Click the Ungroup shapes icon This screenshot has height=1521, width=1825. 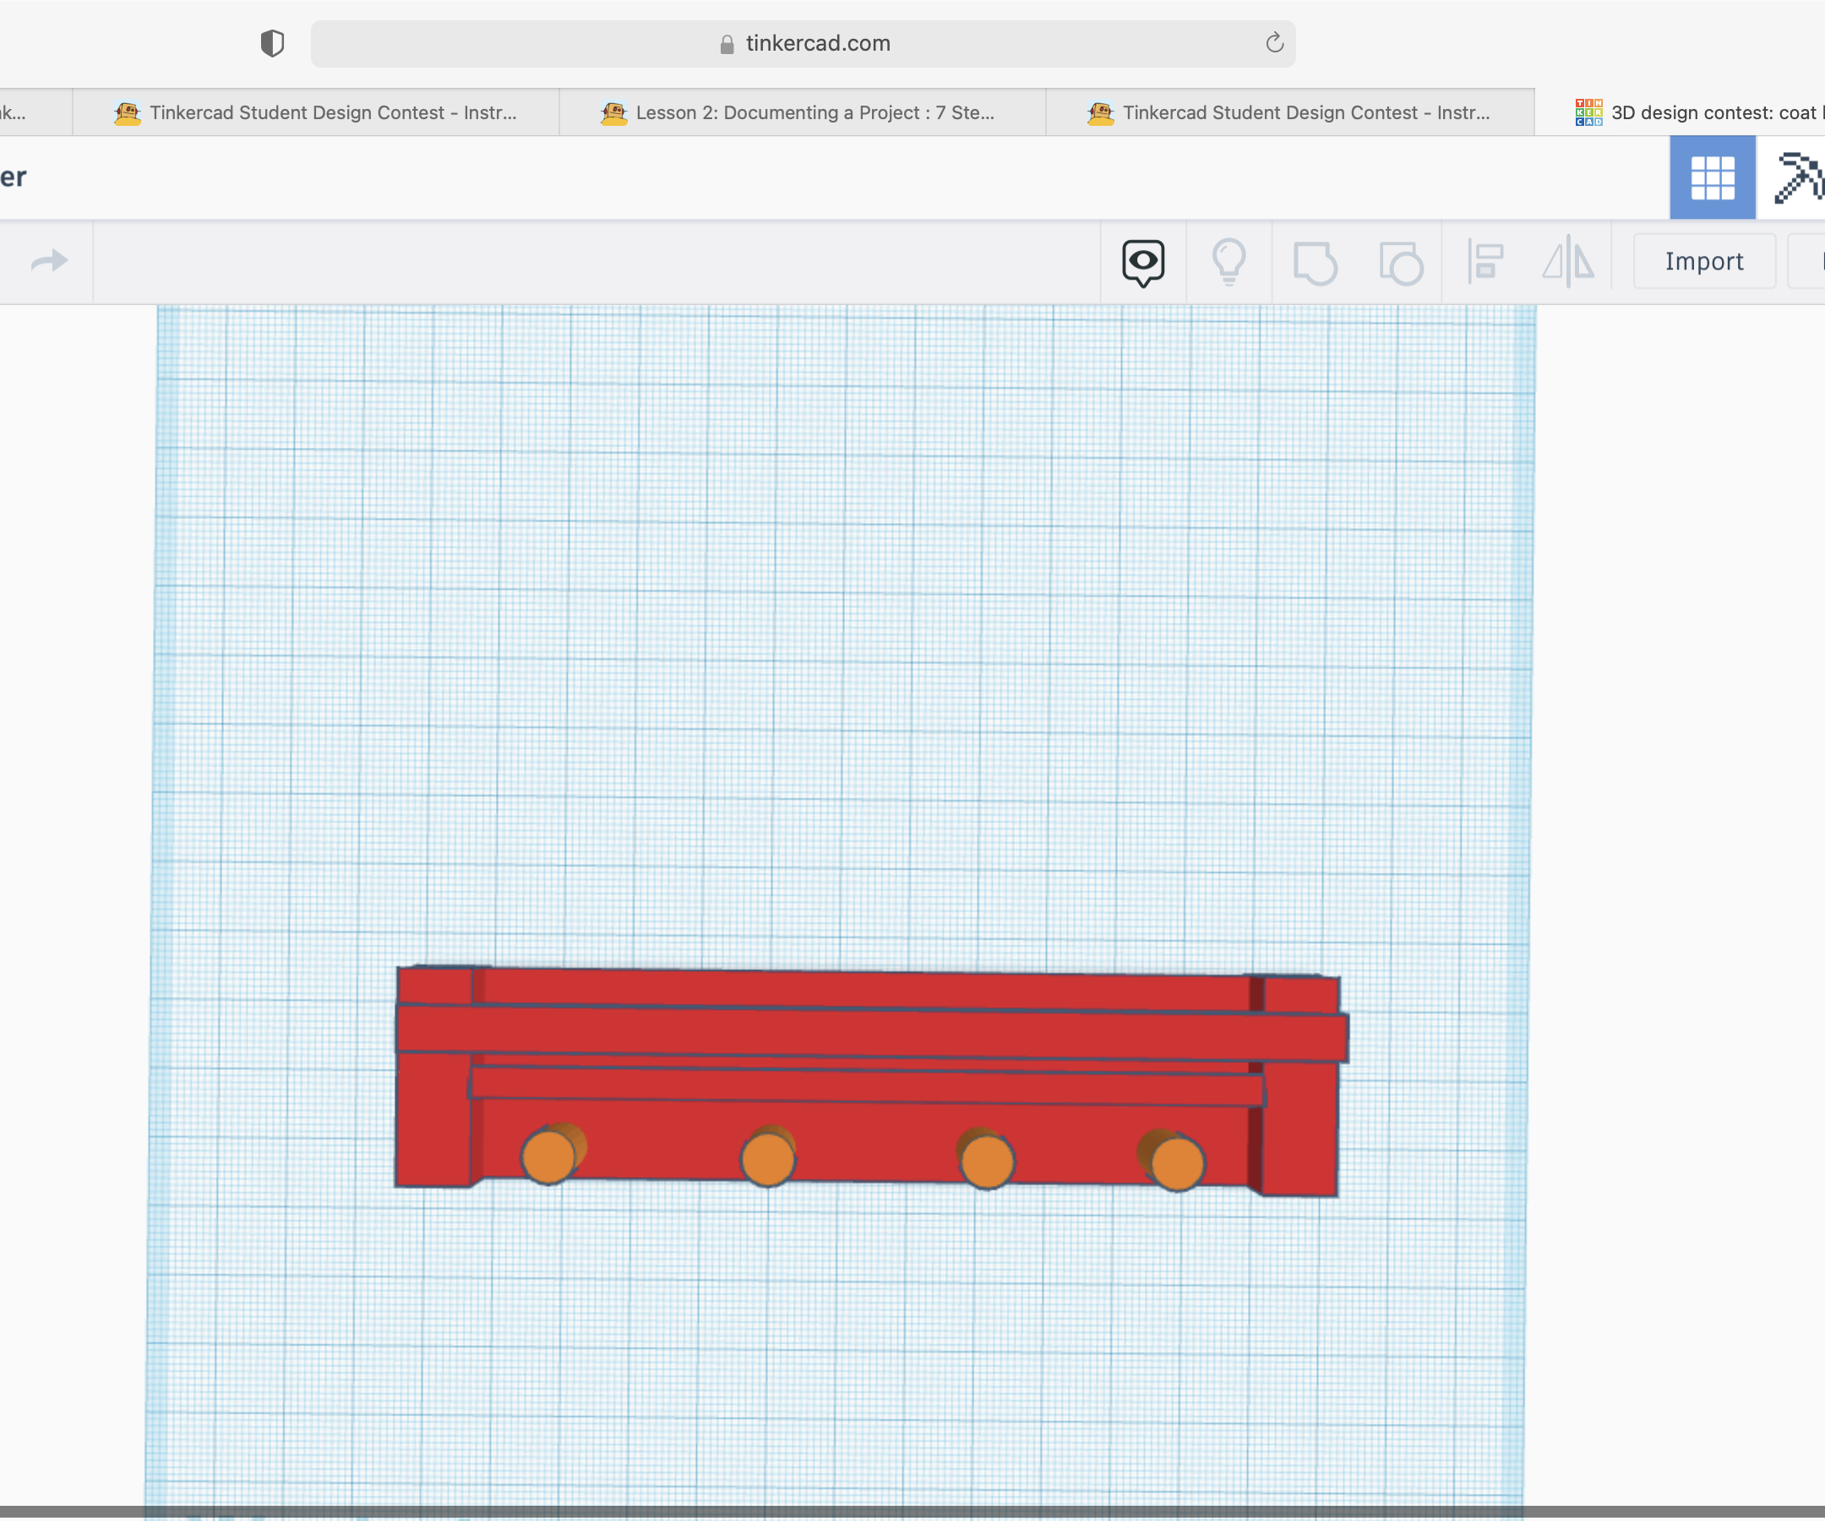coord(1400,263)
